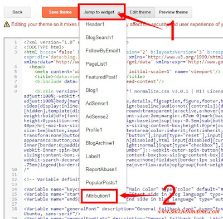Jump to BlogArchive1 widget
This screenshot has width=223, height=219.
click(100, 143)
